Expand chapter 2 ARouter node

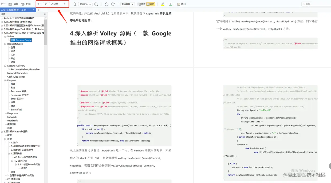click(2, 26)
